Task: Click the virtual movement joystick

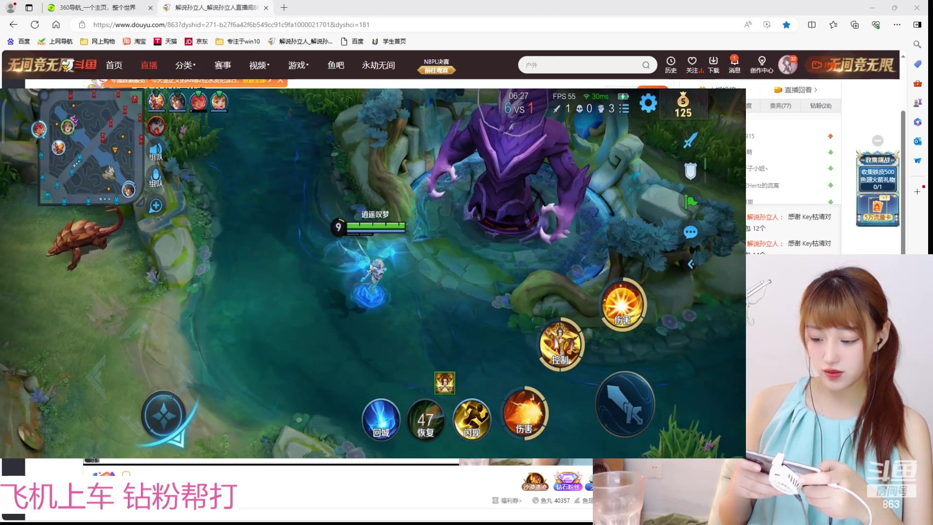Action: point(164,417)
